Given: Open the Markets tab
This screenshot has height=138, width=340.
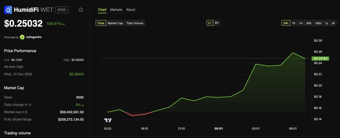Looking at the screenshot, I should click(x=116, y=10).
